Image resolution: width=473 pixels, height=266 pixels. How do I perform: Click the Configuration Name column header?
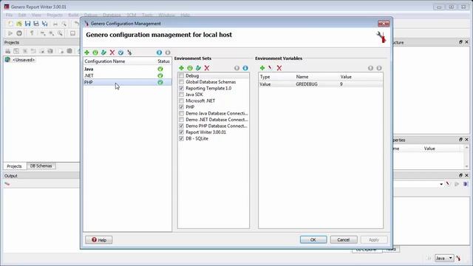click(x=105, y=61)
